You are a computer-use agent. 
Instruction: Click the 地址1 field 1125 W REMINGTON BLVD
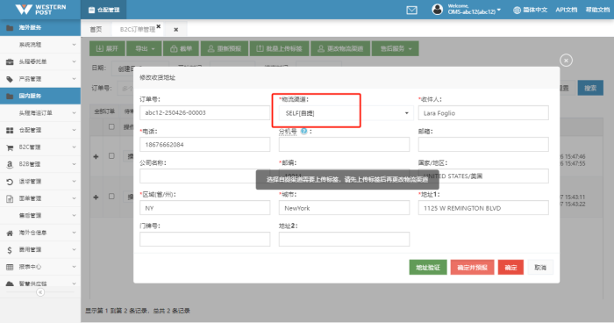click(x=483, y=208)
